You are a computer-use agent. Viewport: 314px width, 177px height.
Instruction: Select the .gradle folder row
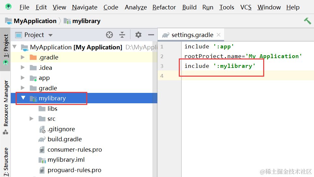[x=84, y=57]
